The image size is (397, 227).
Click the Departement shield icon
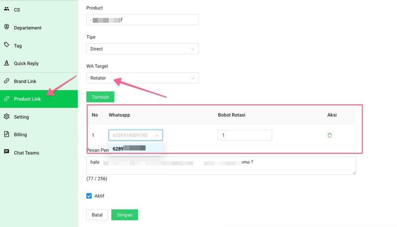6,27
